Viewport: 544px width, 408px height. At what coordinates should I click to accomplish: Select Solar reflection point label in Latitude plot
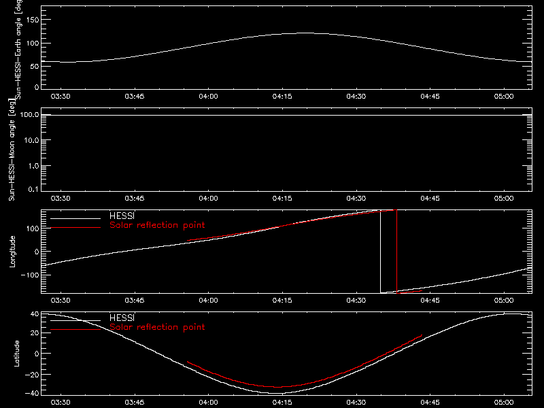[x=157, y=327]
